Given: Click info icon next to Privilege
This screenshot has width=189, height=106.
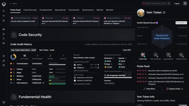Looking at the screenshot, I should coord(111,64).
